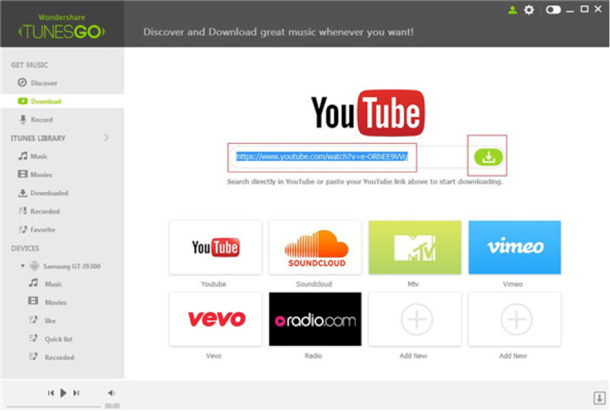
Task: Click the Wondershare TunesGo logo
Action: pos(62,26)
